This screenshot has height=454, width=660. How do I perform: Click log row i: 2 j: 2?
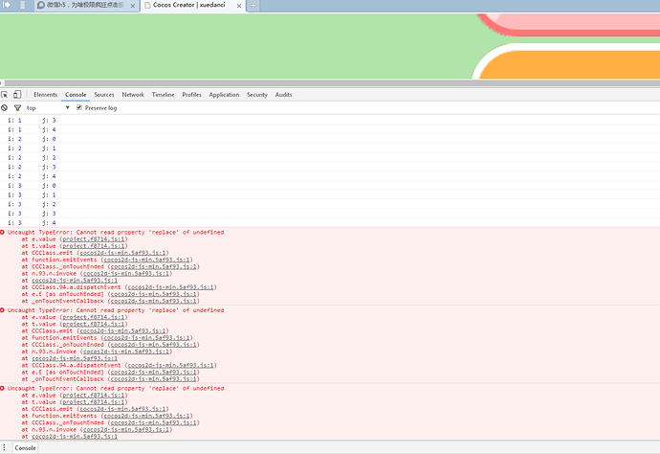pyautogui.click(x=330, y=157)
